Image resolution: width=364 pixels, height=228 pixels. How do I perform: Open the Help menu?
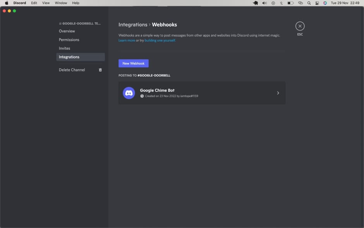76,3
